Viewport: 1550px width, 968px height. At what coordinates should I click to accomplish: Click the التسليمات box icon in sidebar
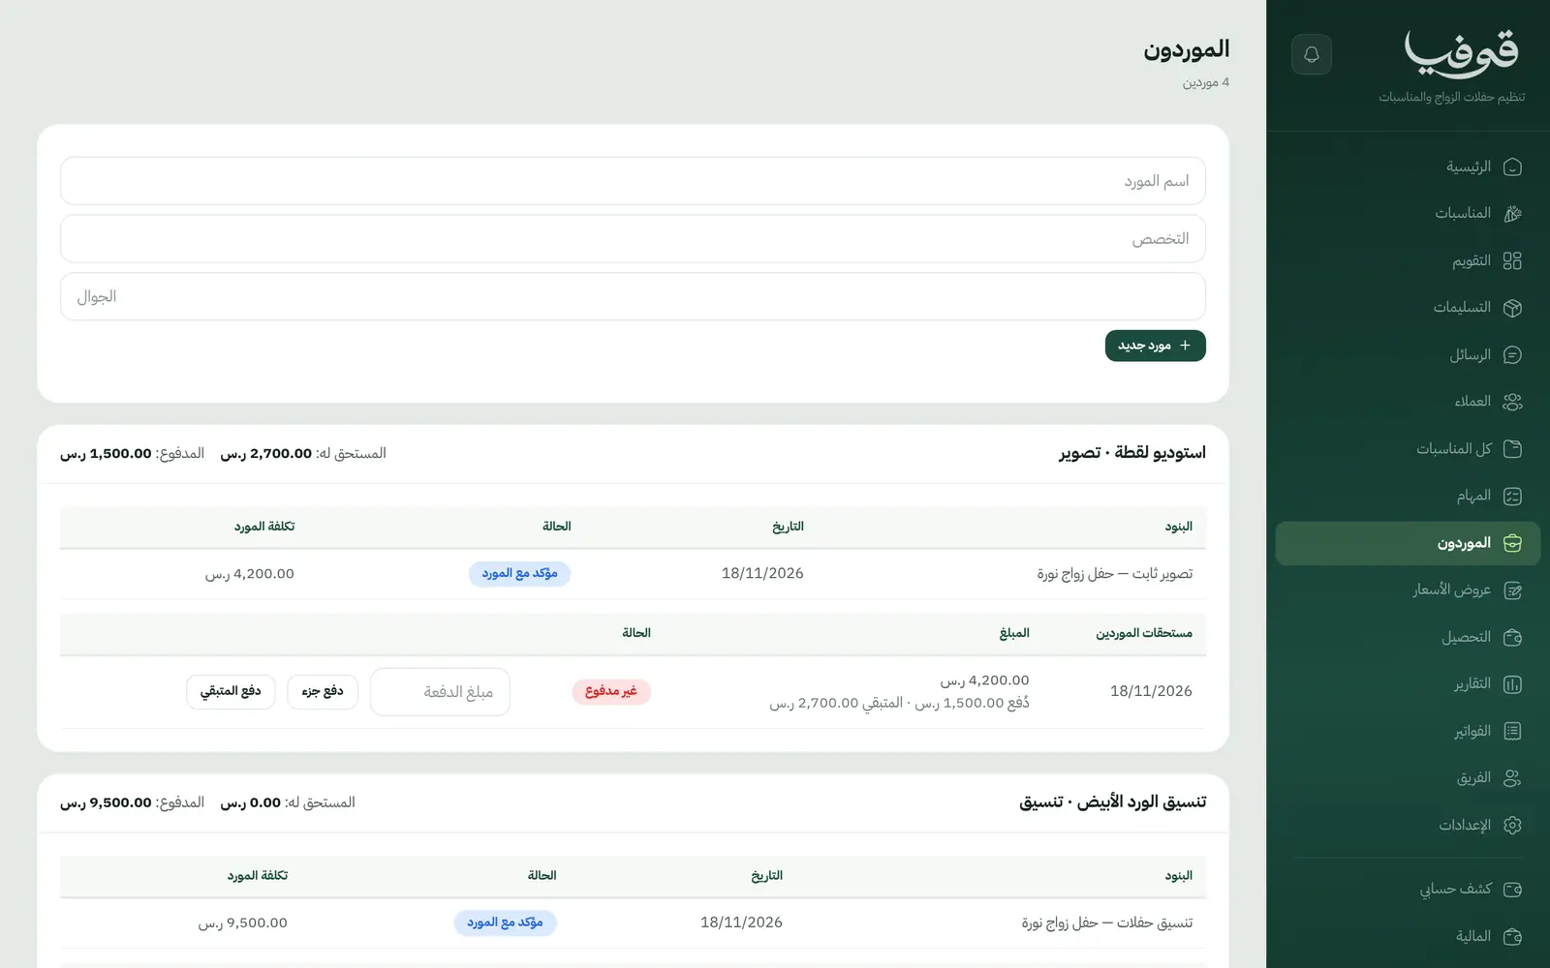[x=1512, y=308]
